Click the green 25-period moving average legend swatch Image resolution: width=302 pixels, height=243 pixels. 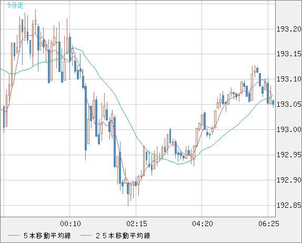(86, 236)
